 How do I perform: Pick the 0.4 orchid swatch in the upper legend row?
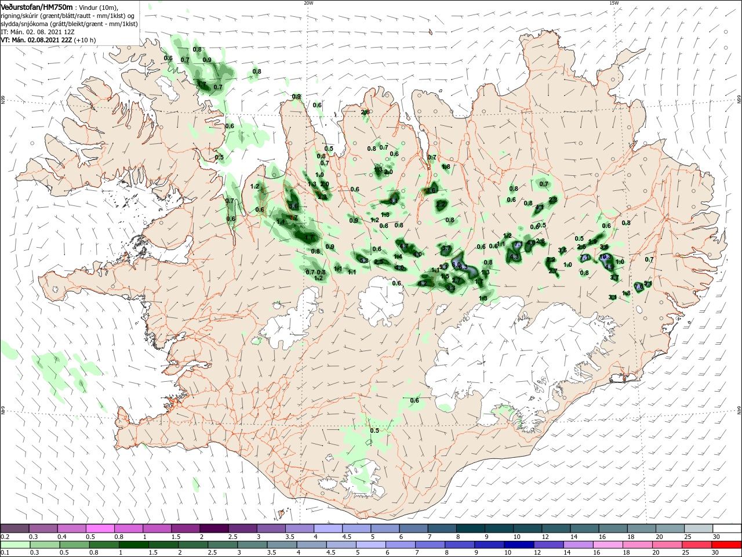point(71,528)
